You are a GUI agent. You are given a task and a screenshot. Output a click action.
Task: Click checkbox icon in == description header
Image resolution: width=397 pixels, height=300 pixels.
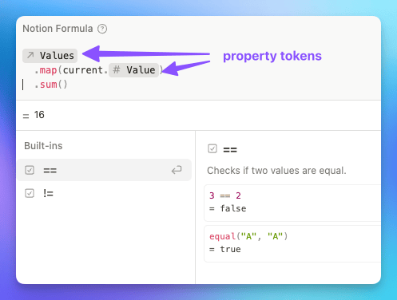click(212, 148)
